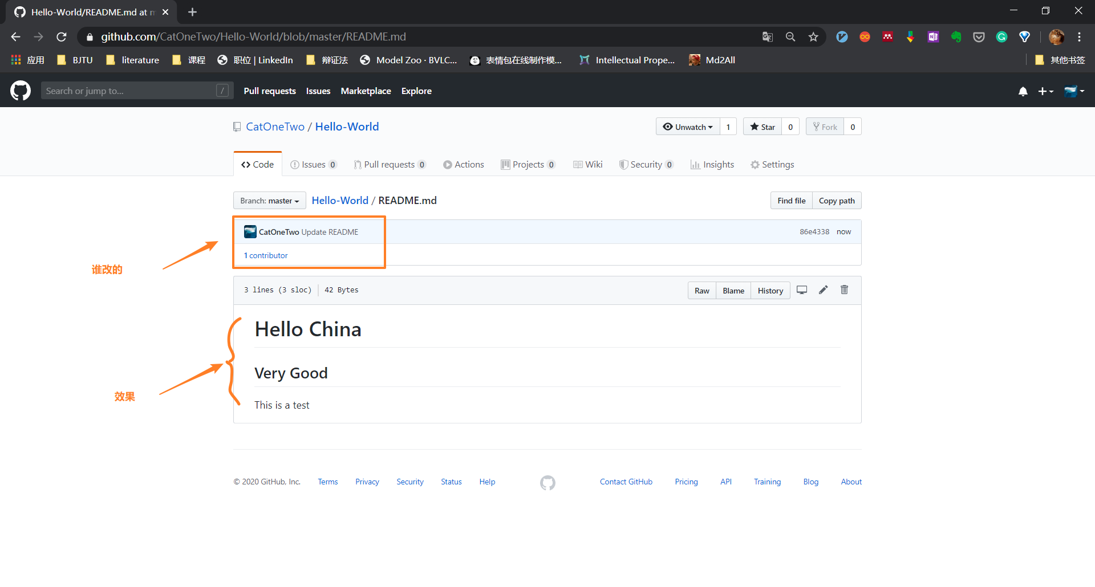
Task: Edit README.md with the pencil icon
Action: click(823, 290)
